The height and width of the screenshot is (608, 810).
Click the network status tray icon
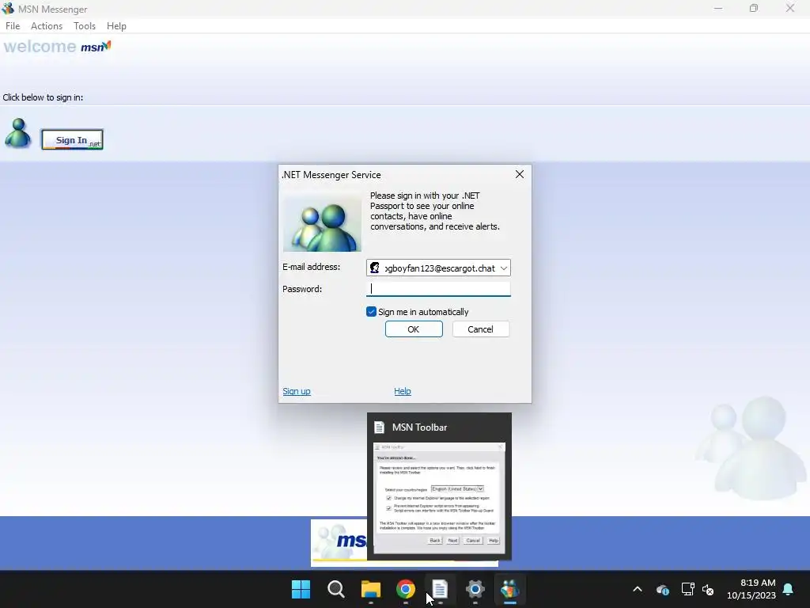(687, 589)
